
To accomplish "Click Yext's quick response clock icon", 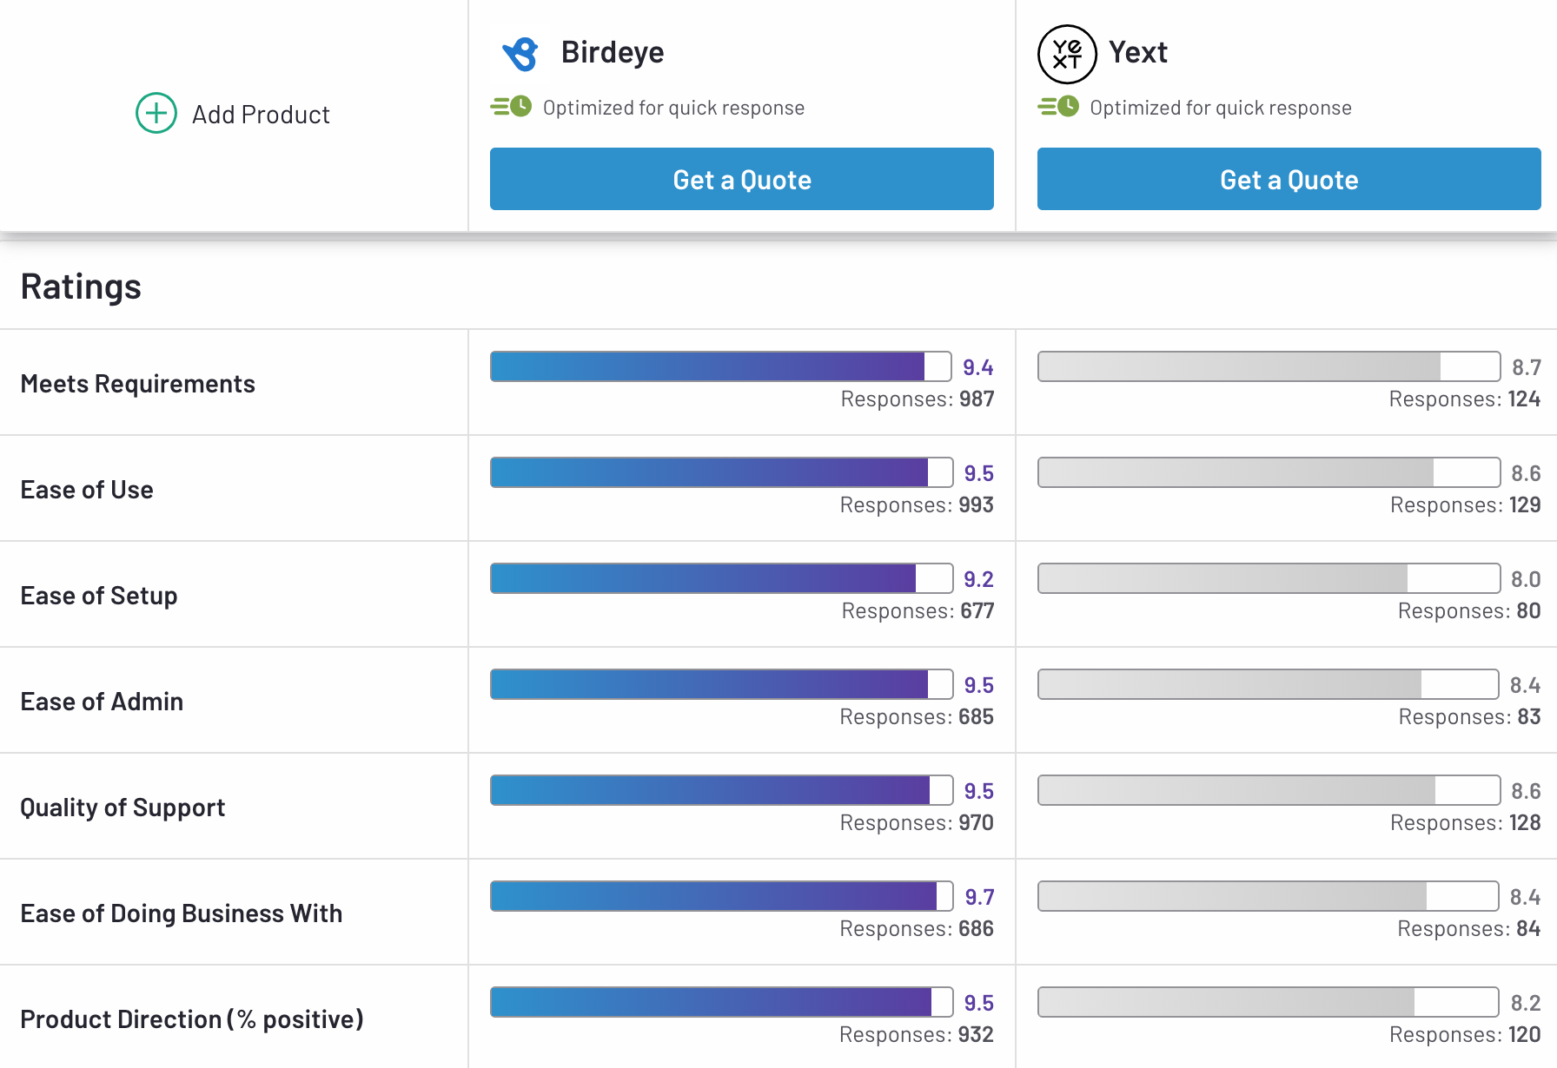I will [1059, 107].
